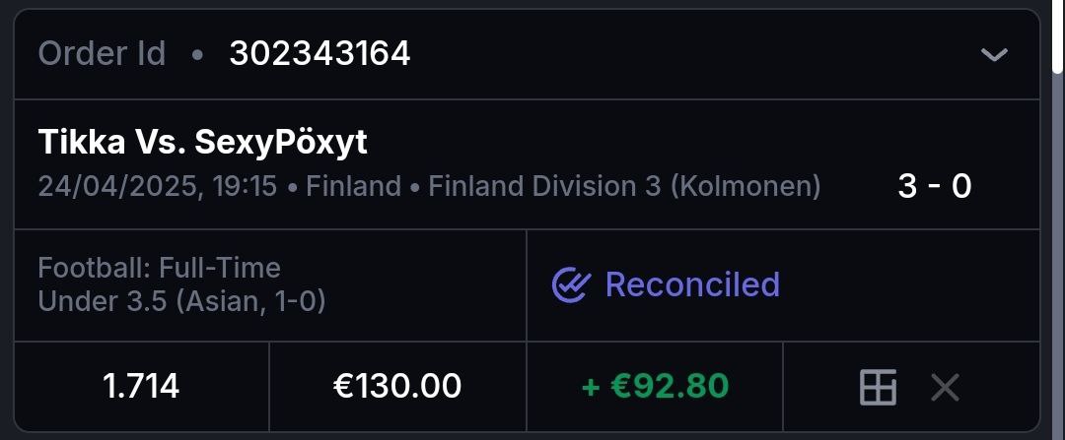Click the Football: Full-Time bet type
This screenshot has width=1065, height=440.
coord(159,268)
